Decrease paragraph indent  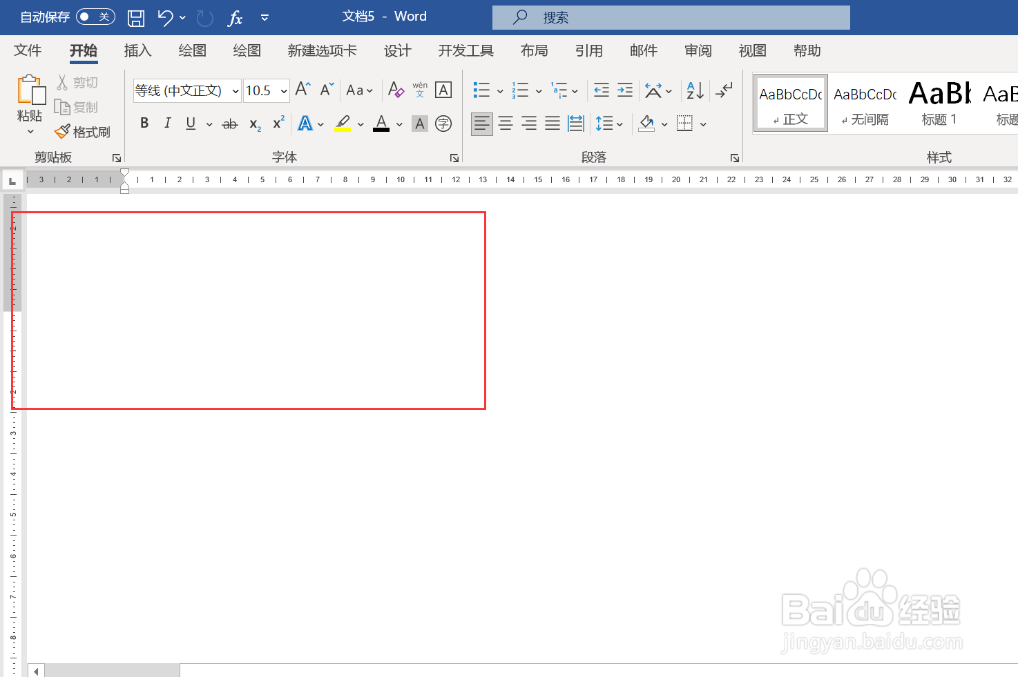click(x=602, y=90)
